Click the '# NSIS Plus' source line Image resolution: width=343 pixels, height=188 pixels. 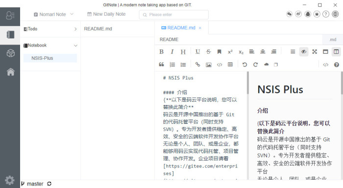coord(178,78)
